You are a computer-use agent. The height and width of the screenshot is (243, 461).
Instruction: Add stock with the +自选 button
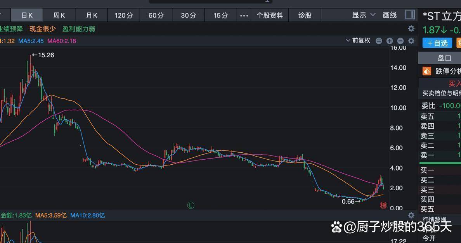(x=437, y=43)
